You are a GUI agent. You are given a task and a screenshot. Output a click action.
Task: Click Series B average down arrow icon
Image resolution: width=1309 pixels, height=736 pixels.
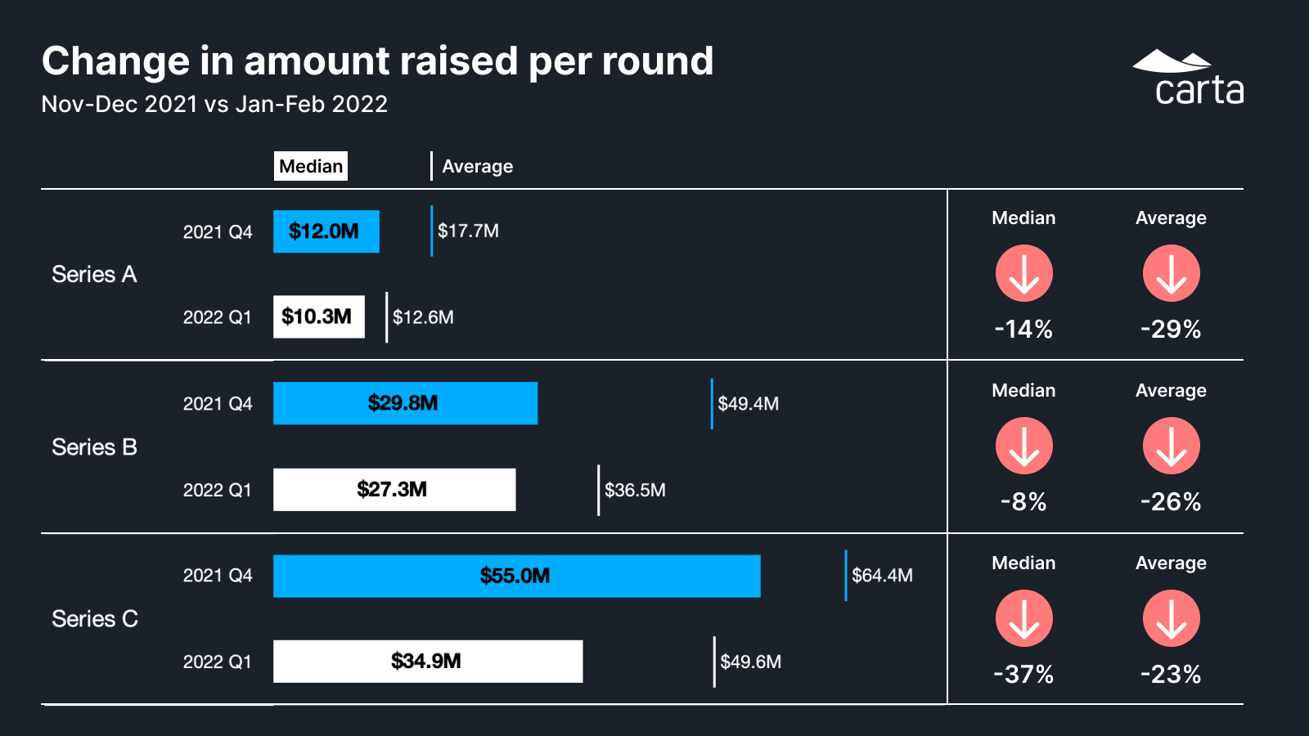pyautogui.click(x=1171, y=446)
